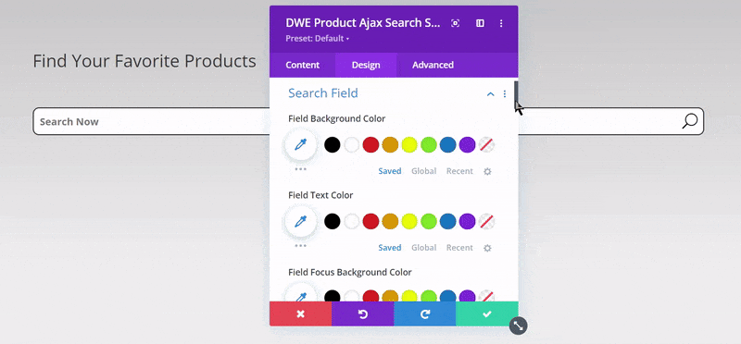Pick blue swatch for Field Background Color
This screenshot has width=741, height=344.
[x=448, y=144]
